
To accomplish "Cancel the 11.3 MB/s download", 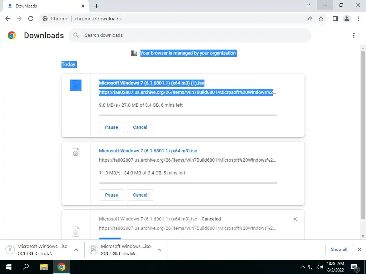I will click(140, 195).
